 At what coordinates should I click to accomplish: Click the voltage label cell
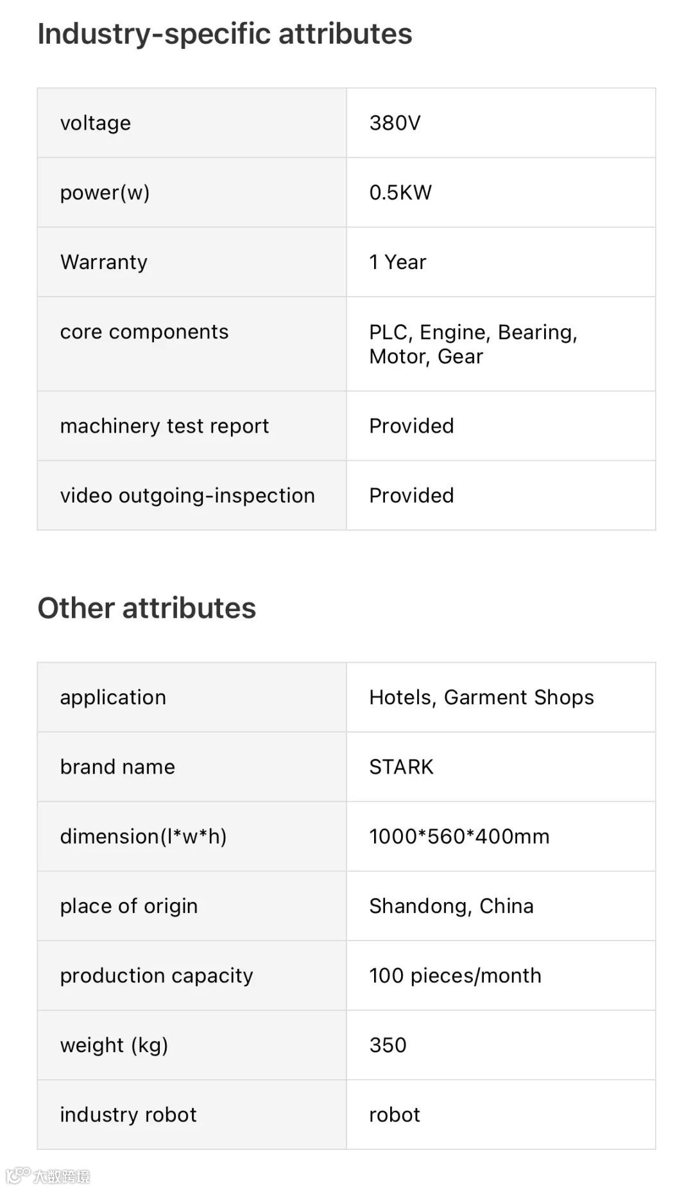(x=192, y=123)
